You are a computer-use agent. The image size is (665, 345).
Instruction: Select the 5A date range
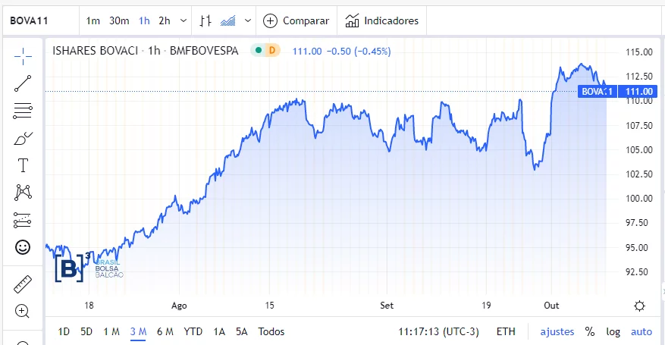[x=242, y=332]
